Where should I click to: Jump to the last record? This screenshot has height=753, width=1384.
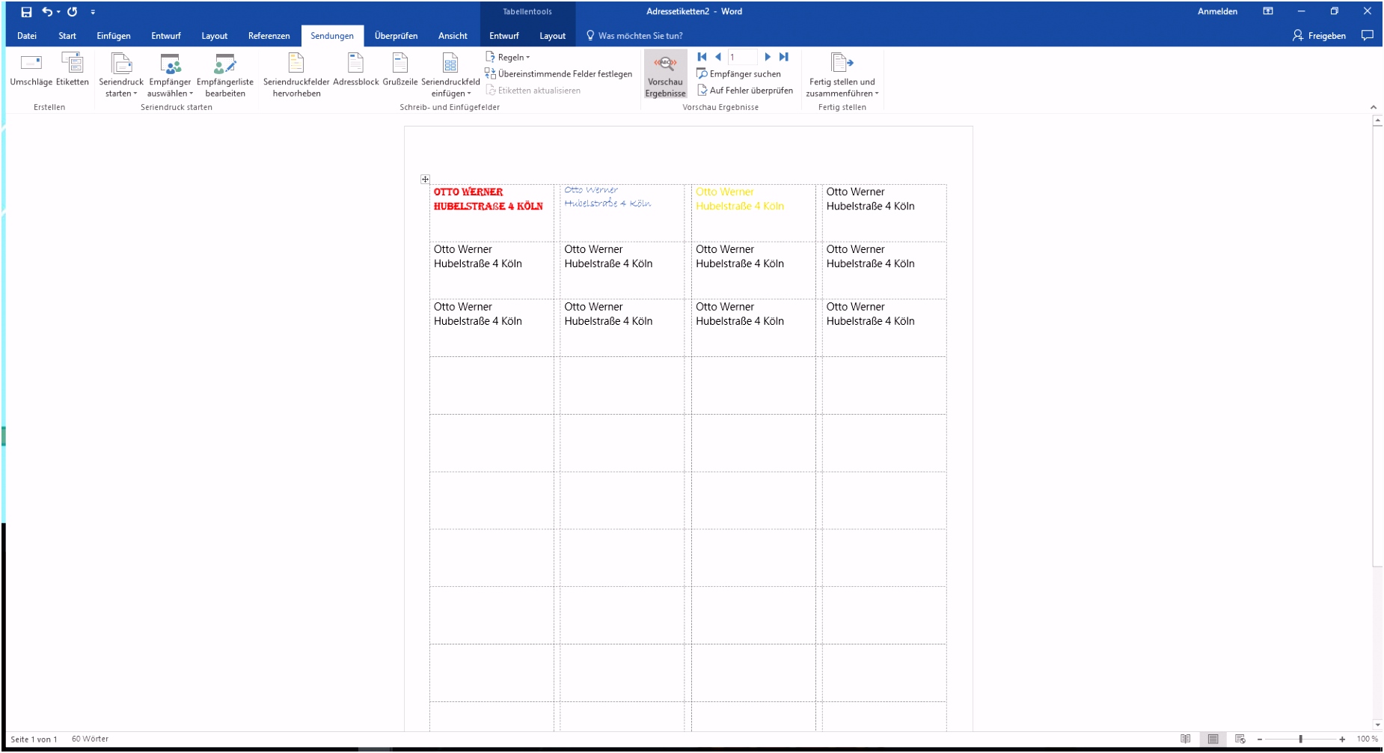click(x=784, y=57)
